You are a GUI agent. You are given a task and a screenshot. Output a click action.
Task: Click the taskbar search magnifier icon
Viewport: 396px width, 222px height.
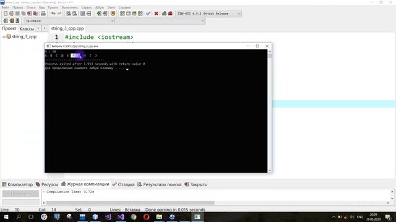click(x=18, y=216)
